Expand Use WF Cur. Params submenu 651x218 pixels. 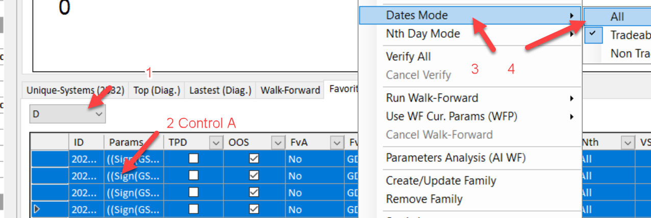451,116
